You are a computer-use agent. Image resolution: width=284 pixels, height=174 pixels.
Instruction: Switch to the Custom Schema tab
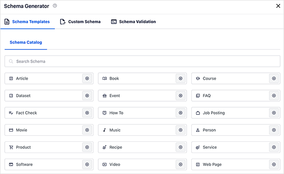pos(81,22)
